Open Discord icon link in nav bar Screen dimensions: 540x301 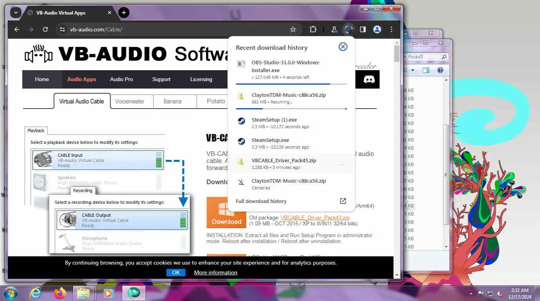tap(369, 79)
